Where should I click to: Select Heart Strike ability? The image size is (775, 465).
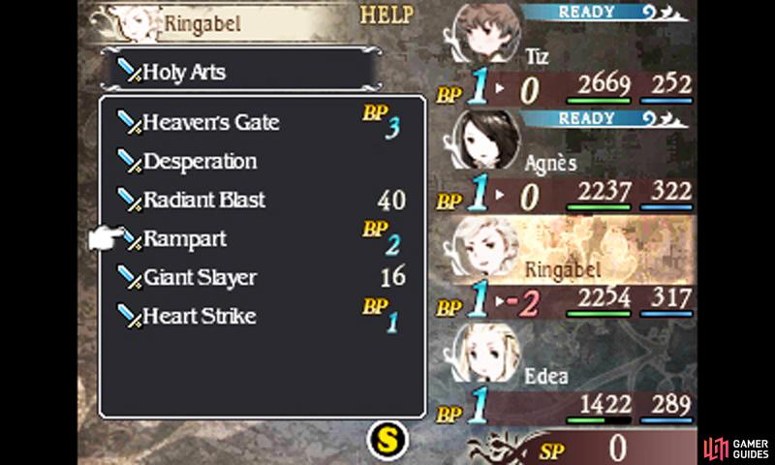click(x=262, y=316)
